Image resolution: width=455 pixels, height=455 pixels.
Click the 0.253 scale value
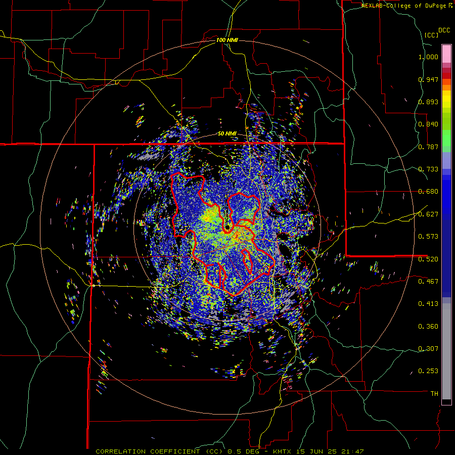click(x=428, y=371)
